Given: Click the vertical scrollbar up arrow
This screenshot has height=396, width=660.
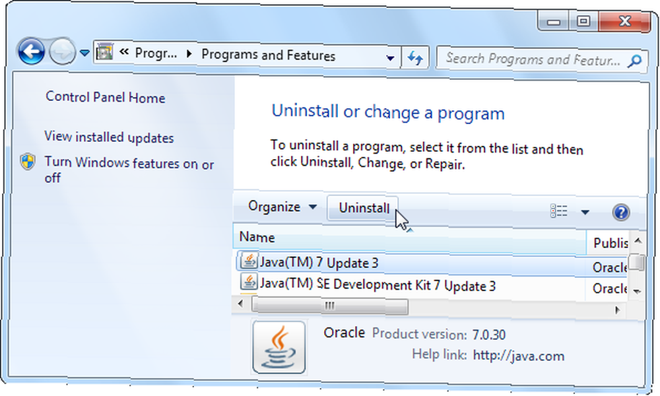Looking at the screenshot, I should click(x=638, y=241).
